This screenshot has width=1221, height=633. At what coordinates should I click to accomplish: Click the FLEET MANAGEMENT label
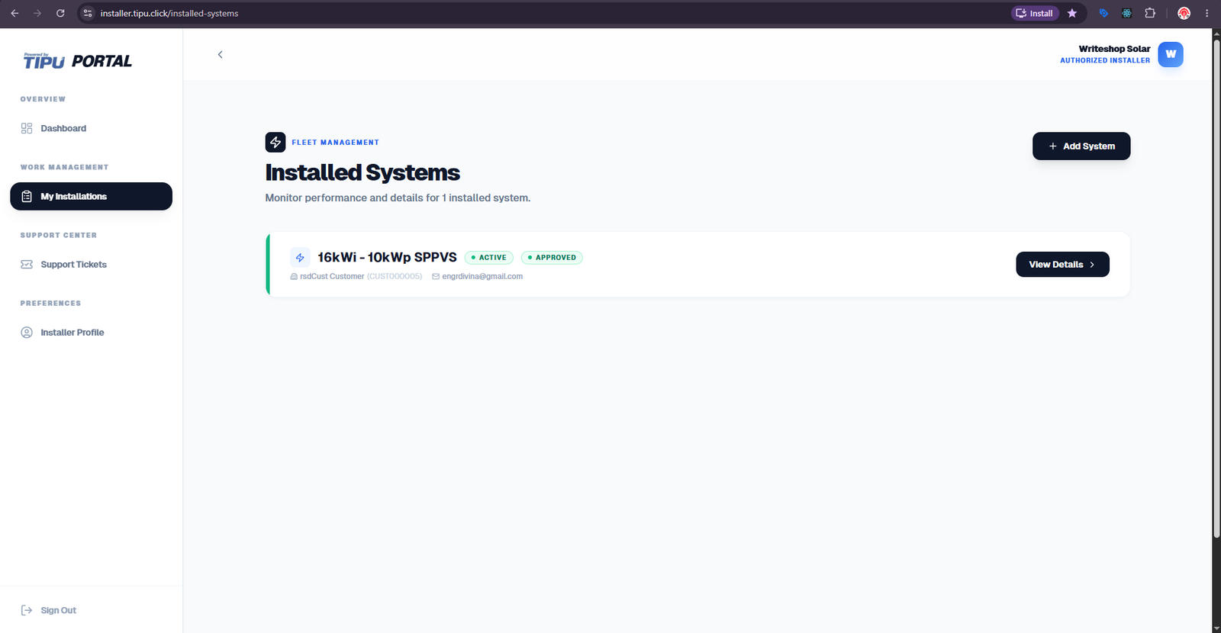click(335, 143)
